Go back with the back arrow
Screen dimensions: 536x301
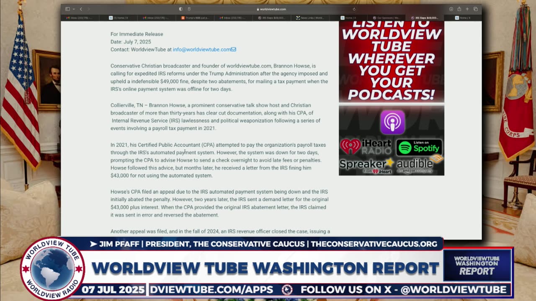tap(81, 9)
